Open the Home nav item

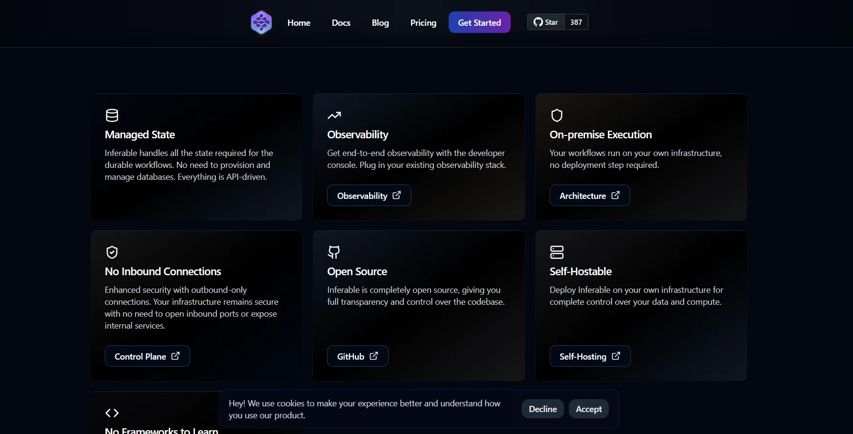(298, 22)
